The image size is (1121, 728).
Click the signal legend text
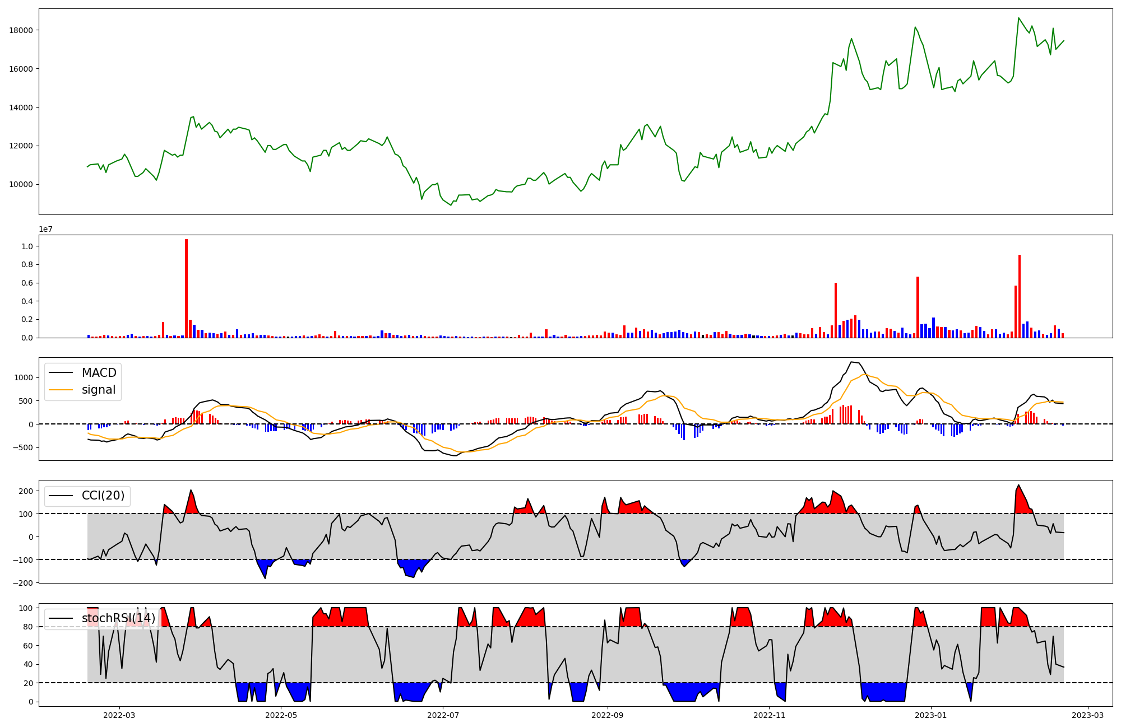point(99,390)
